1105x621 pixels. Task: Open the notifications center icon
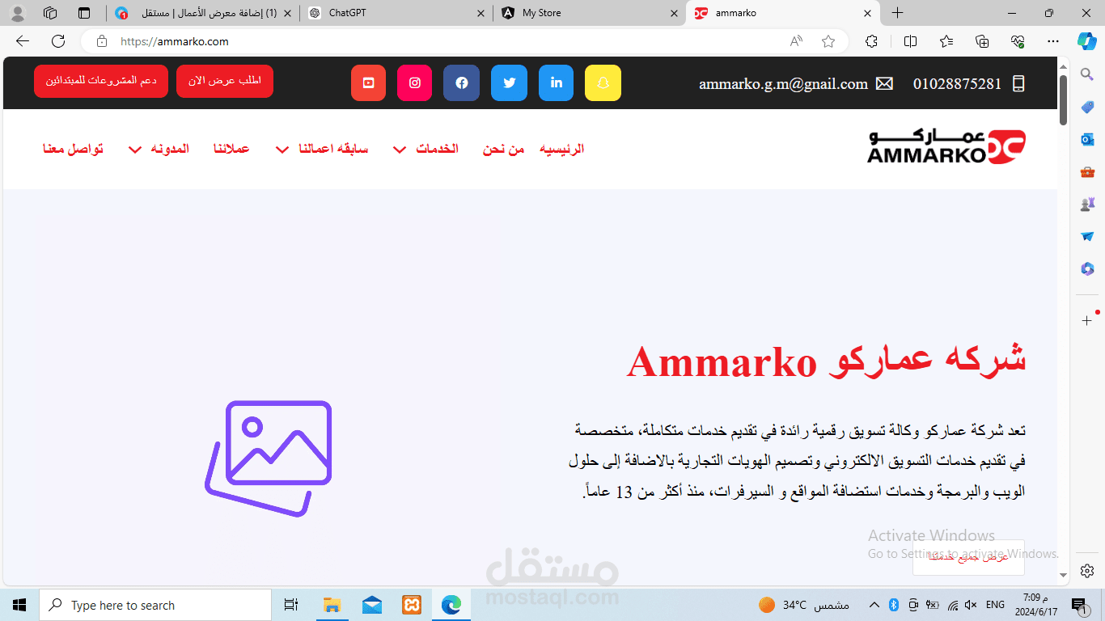(1078, 605)
